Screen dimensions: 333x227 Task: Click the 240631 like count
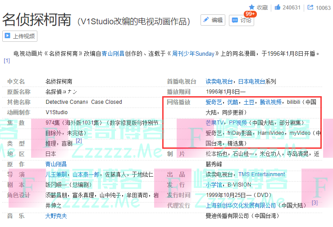292,8
